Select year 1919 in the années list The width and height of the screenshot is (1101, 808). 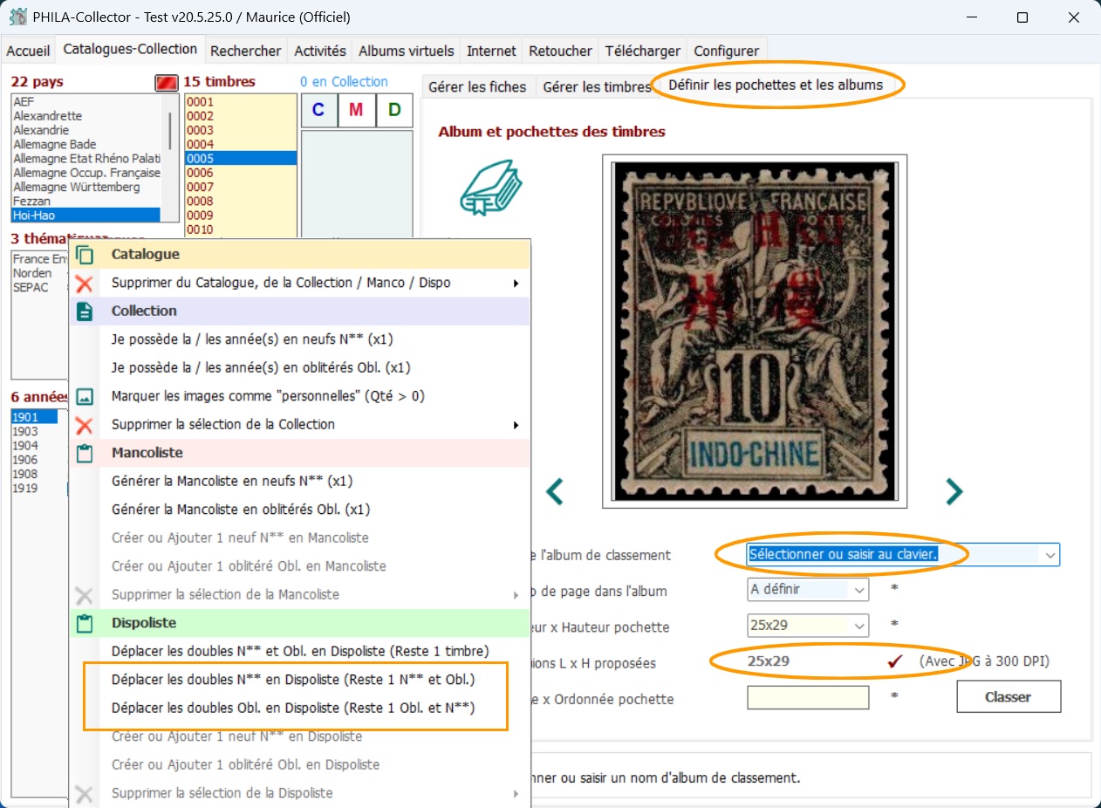coord(35,488)
